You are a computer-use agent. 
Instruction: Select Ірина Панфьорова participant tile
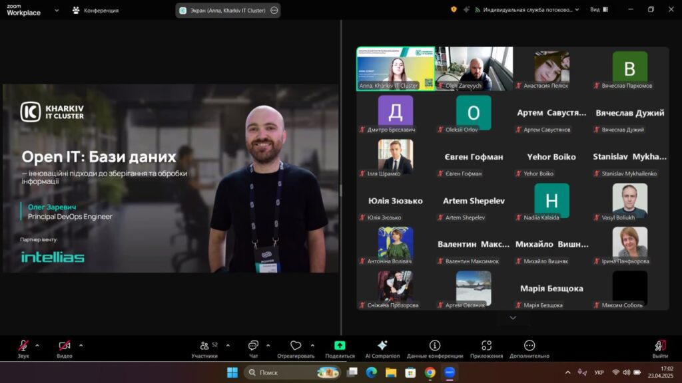(x=630, y=245)
